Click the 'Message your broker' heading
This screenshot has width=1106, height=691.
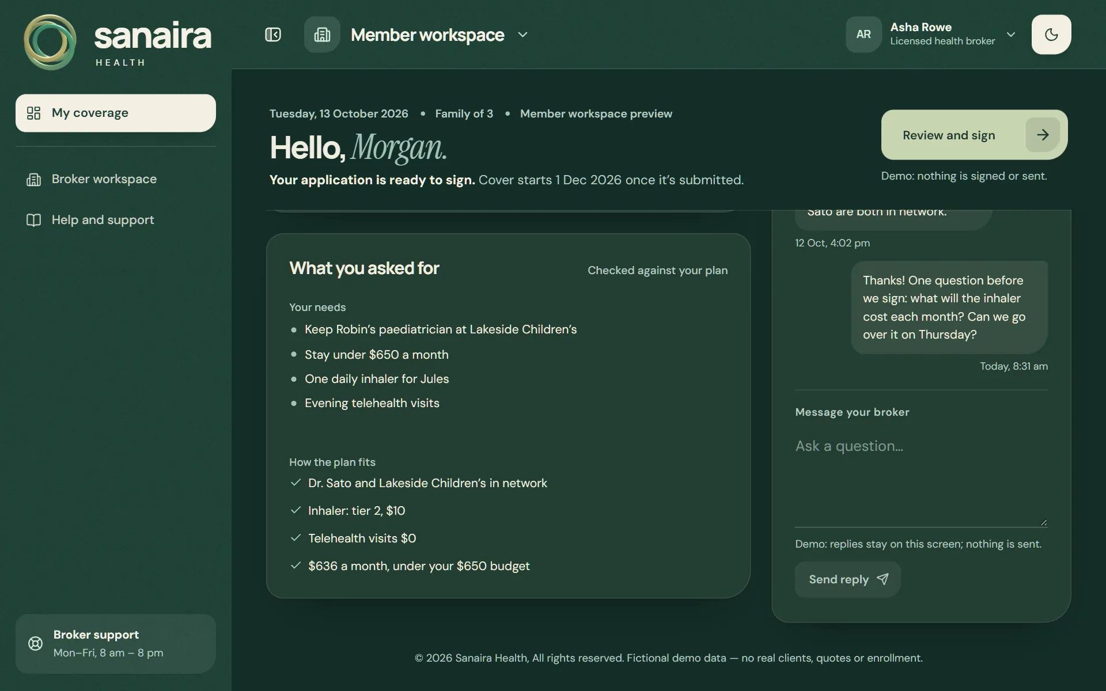pyautogui.click(x=852, y=412)
